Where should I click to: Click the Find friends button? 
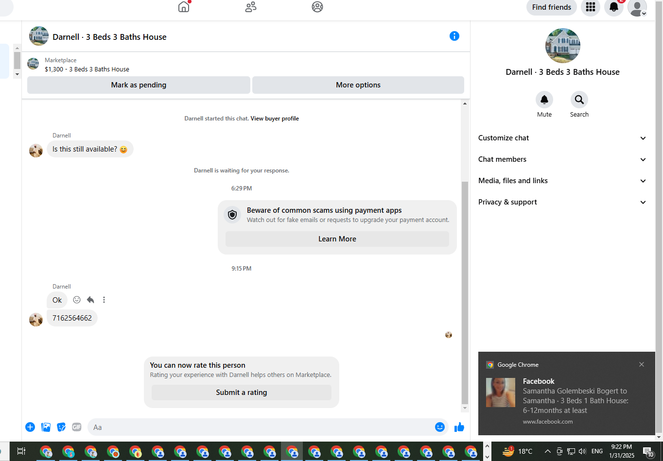pos(552,7)
